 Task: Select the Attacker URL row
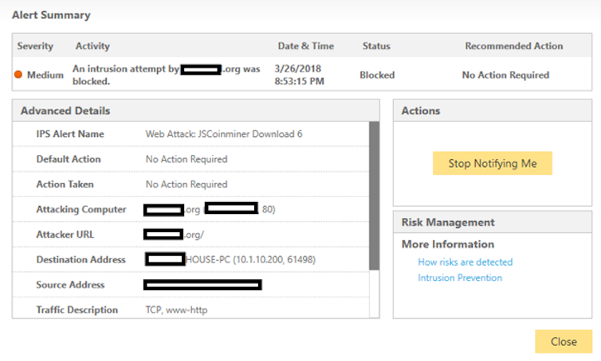191,235
